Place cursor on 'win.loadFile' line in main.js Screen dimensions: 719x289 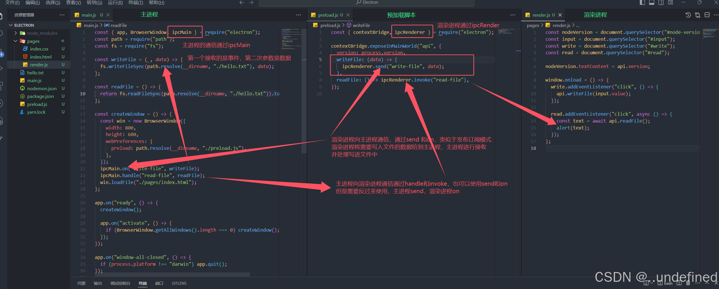[x=148, y=182]
